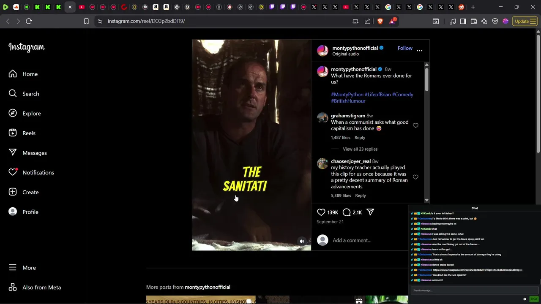Click the reel video to pause
The image size is (541, 304).
[x=251, y=145]
